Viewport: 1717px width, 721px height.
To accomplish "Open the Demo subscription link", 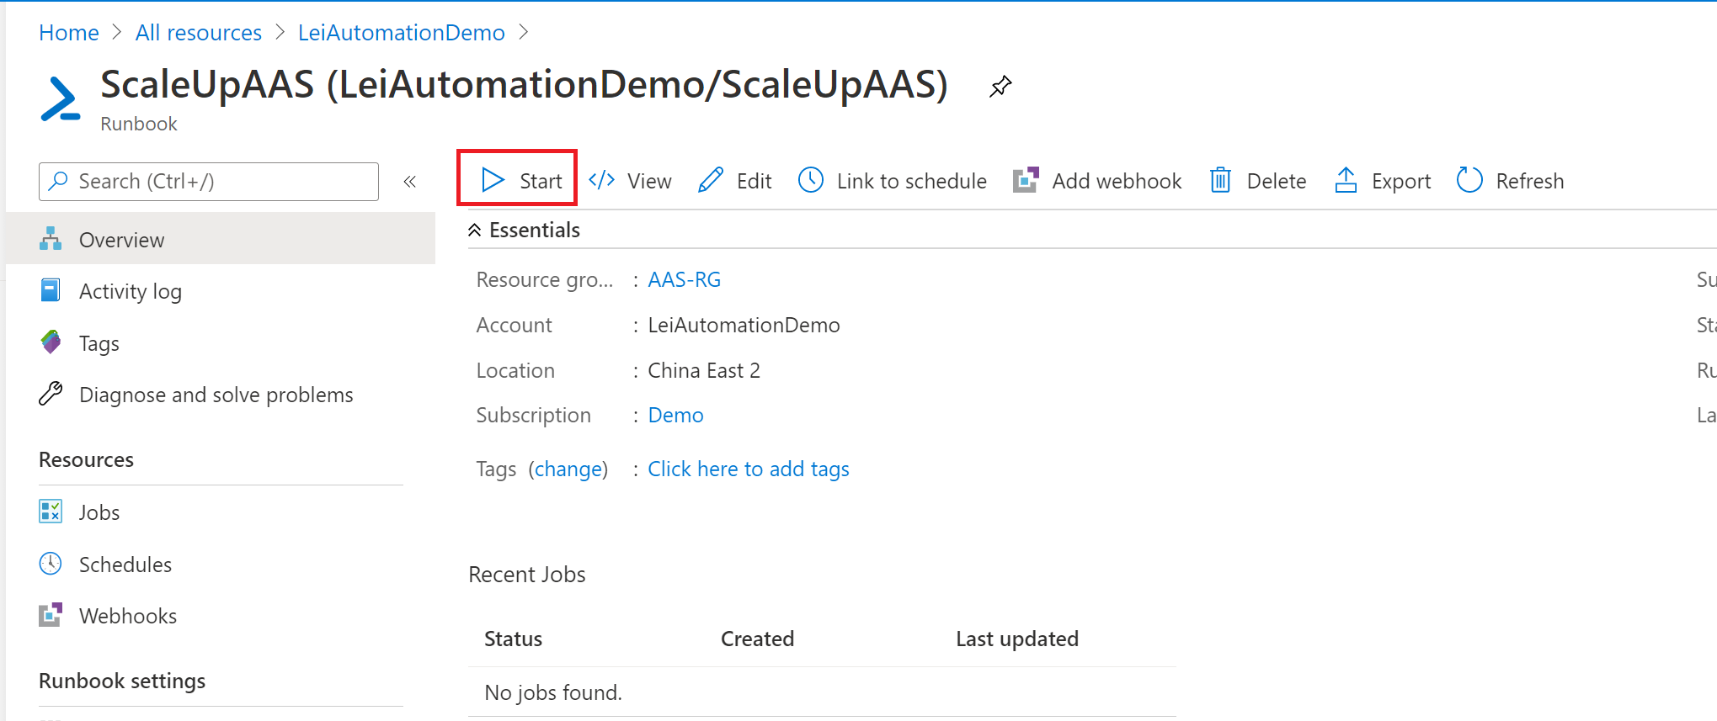I will [x=675, y=415].
